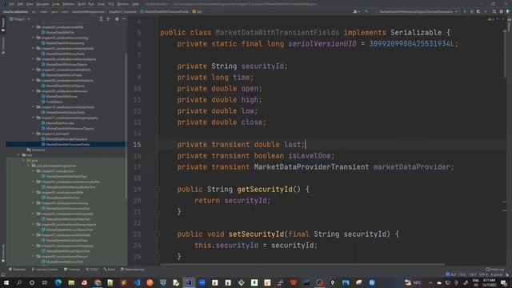The width and height of the screenshot is (512, 288).
Task: Open the Edit menu
Action: point(20,4)
